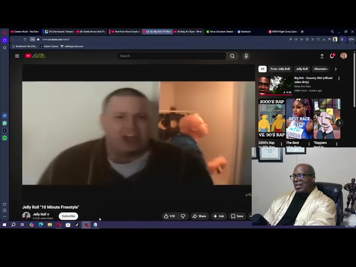356x267 pixels.
Task: Open the browser tab search magnifier
Action: (332, 32)
